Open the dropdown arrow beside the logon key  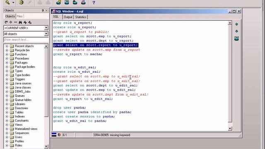click(13, 2)
